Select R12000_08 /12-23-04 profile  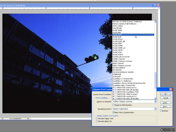133,57
